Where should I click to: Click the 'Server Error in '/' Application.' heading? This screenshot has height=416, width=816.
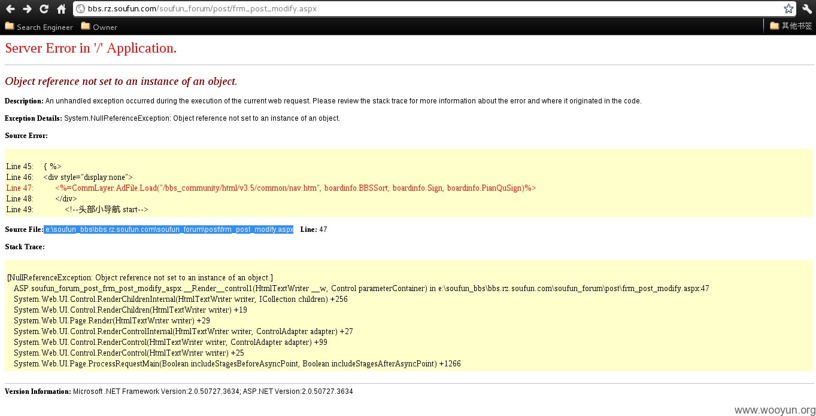(x=91, y=48)
